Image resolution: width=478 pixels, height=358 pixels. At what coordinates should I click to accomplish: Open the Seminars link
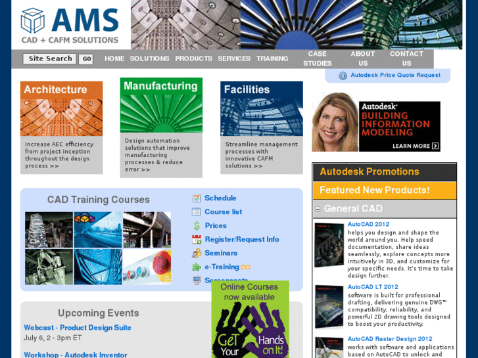221,253
